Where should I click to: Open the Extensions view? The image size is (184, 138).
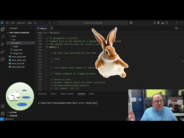click(x=3, y=59)
